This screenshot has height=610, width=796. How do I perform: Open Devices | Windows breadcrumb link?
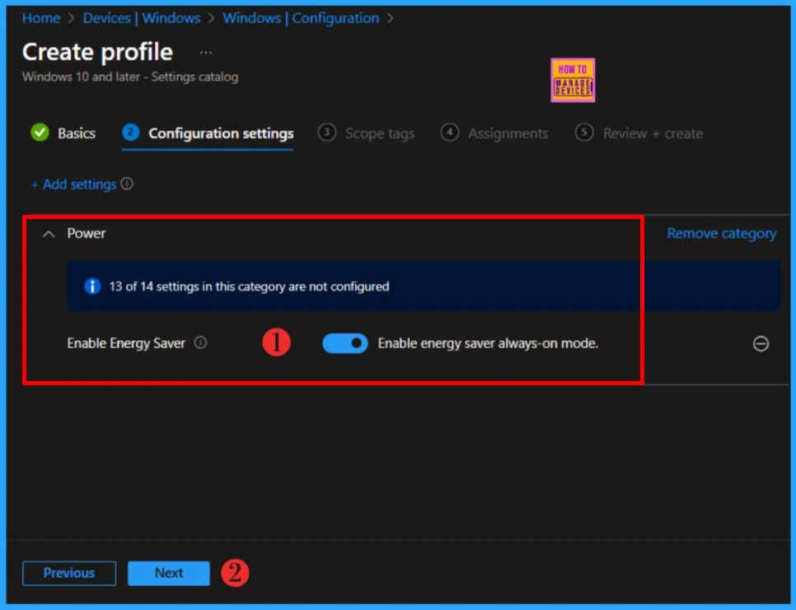141,18
